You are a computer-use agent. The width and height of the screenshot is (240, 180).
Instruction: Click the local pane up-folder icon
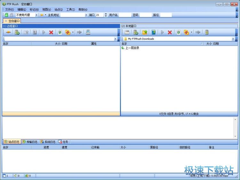[x=145, y=32]
